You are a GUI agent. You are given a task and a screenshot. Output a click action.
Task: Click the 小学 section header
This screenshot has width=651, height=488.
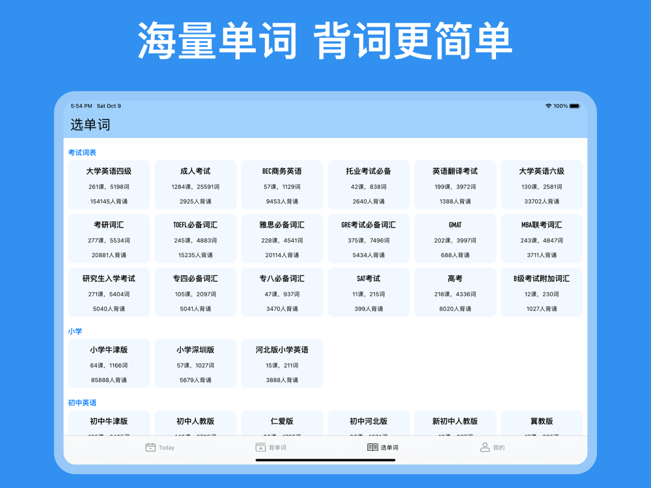[x=75, y=331]
